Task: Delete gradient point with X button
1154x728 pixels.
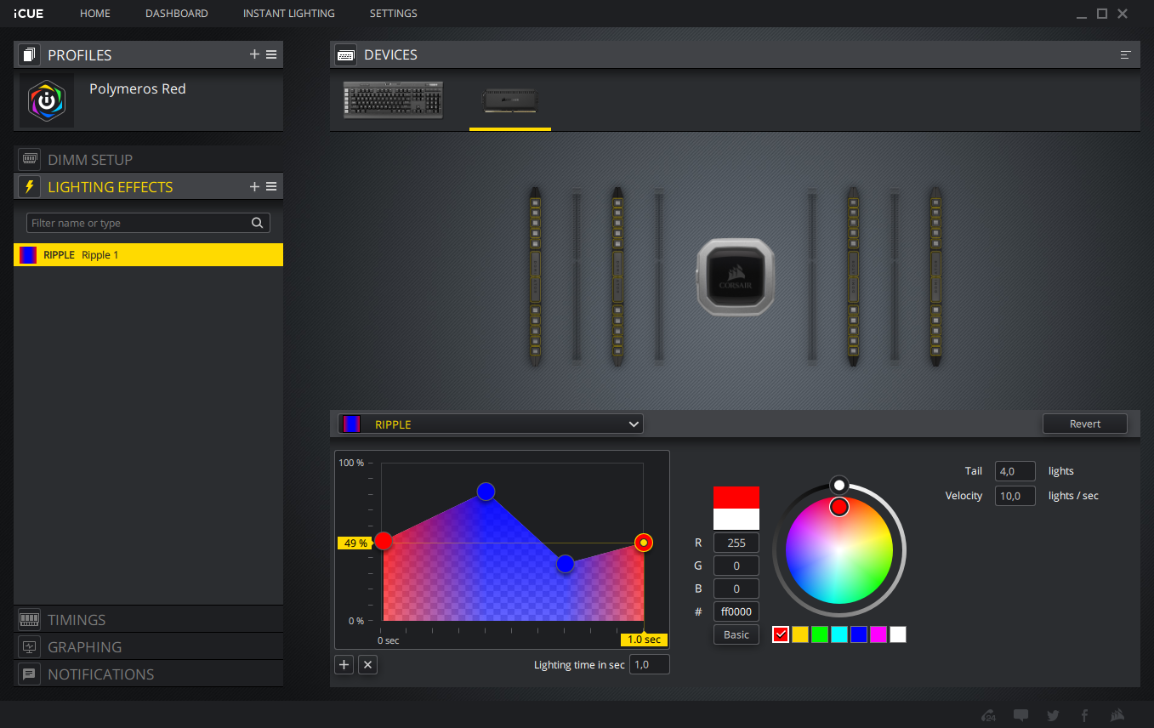Action: [367, 665]
